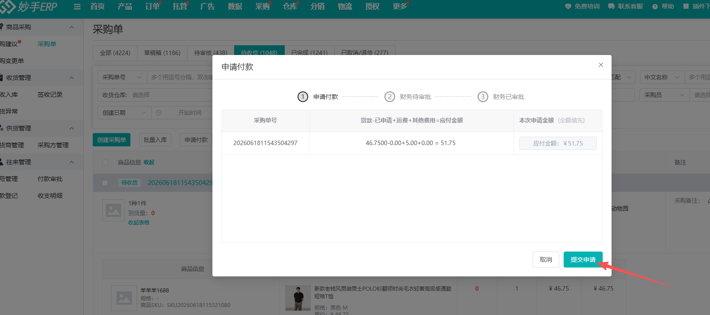Click the 收货仓库 select field

tap(155, 95)
